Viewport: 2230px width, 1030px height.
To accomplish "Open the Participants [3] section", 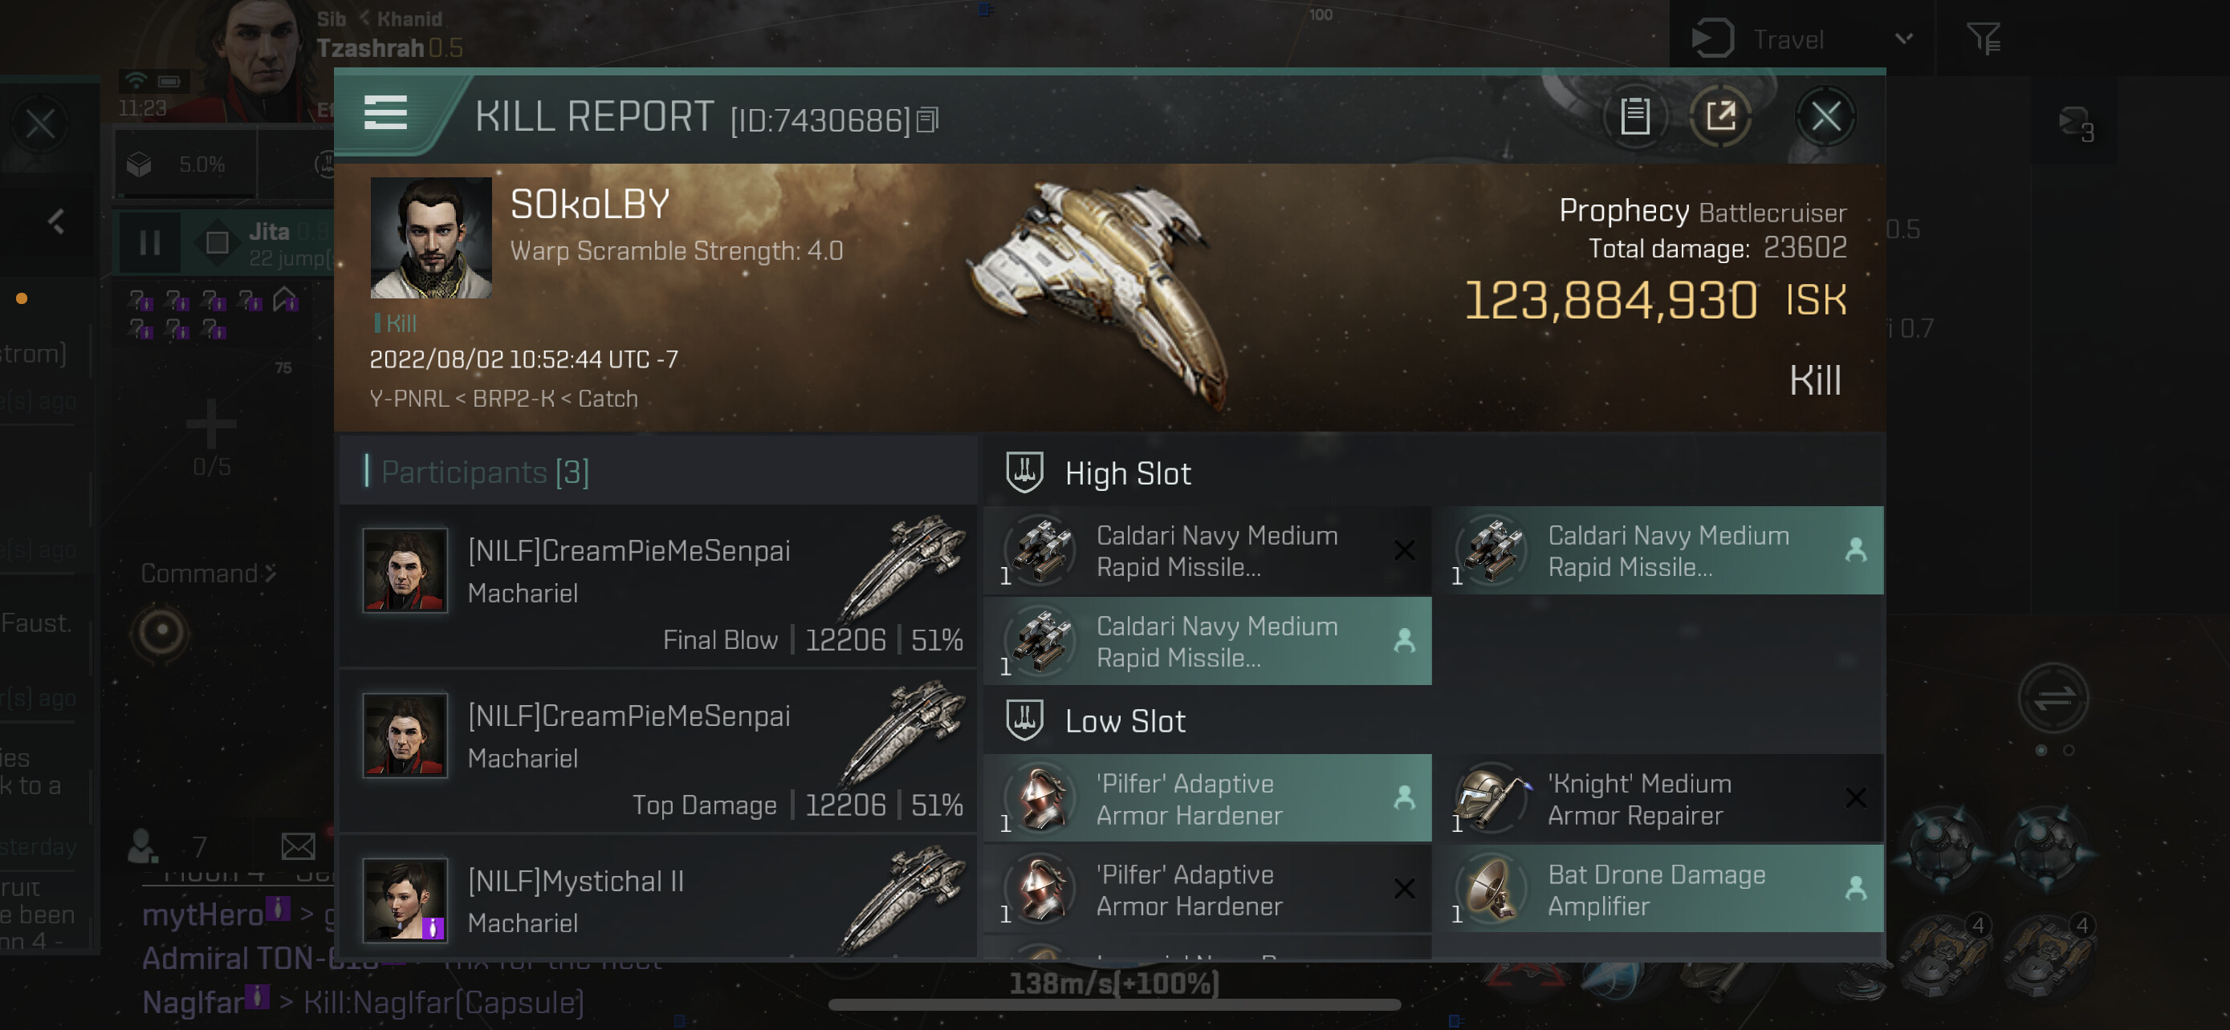I will 485,472.
